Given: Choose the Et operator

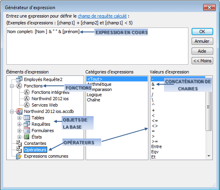Looking at the screenshot, I should (153, 157).
